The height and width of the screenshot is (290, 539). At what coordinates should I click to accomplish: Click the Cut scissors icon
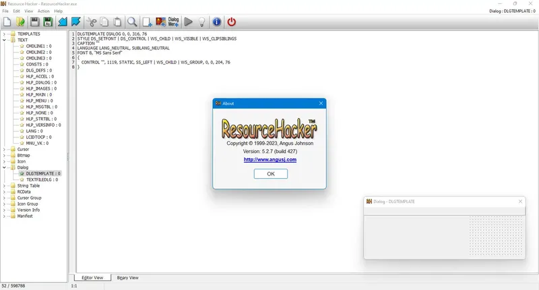(x=92, y=22)
